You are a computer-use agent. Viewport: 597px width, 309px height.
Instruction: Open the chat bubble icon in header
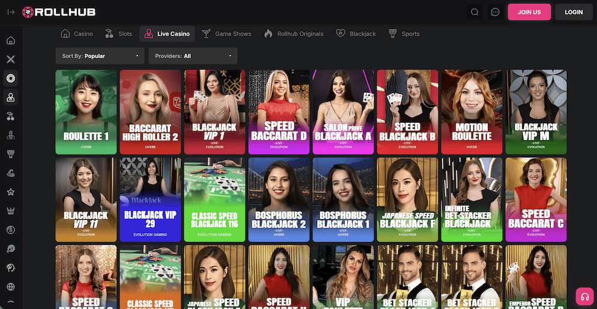[495, 12]
